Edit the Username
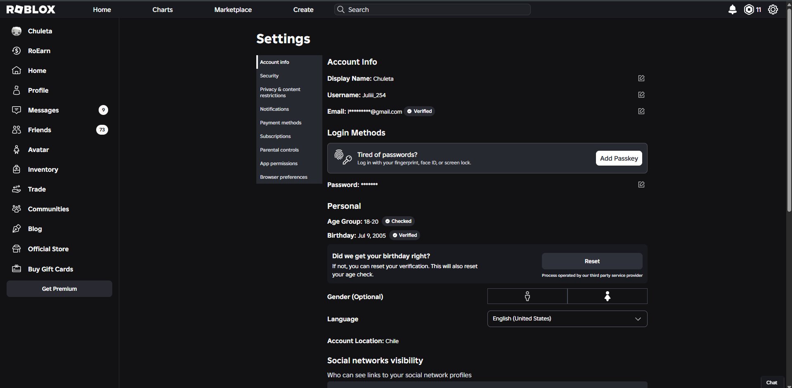Viewport: 792px width, 388px height. pyautogui.click(x=641, y=95)
